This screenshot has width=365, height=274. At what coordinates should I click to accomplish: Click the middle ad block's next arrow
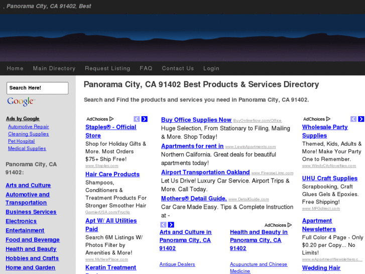[x=171, y=225]
